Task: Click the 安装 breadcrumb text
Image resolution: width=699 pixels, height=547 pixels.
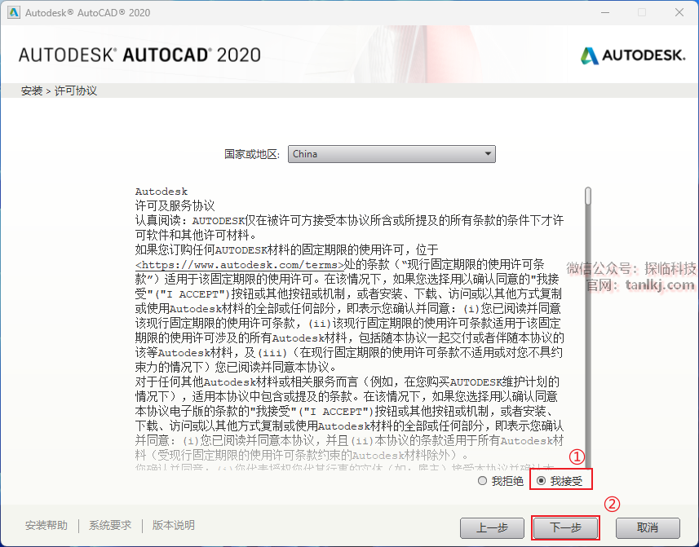Action: pos(32,90)
